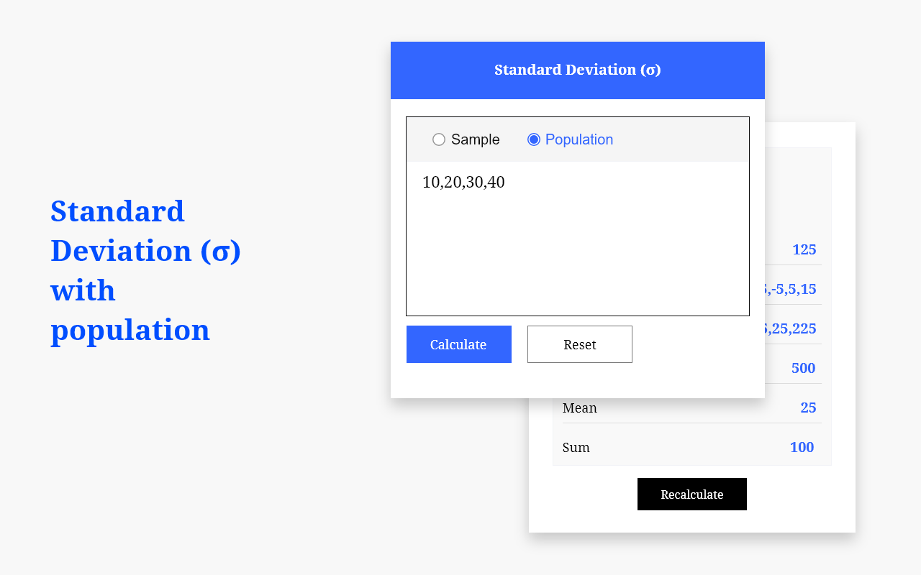Screen dimensions: 921x575
Task: Click the Sum result value 100
Action: tap(802, 448)
